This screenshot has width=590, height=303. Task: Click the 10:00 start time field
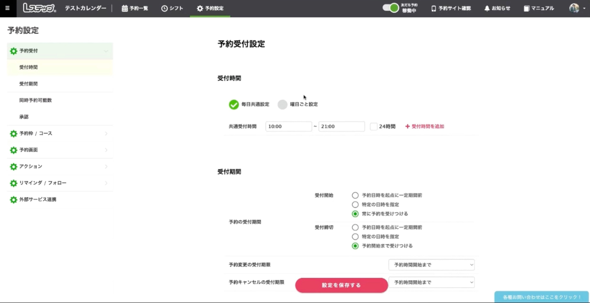(289, 126)
